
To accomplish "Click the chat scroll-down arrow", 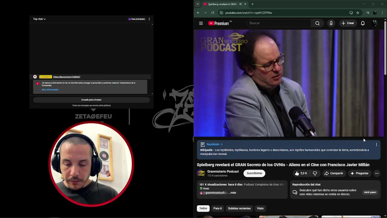I will point(152,94).
